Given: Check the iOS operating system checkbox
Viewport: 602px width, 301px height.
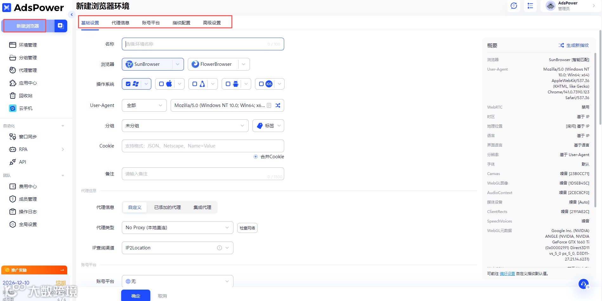Looking at the screenshot, I should pos(261,84).
